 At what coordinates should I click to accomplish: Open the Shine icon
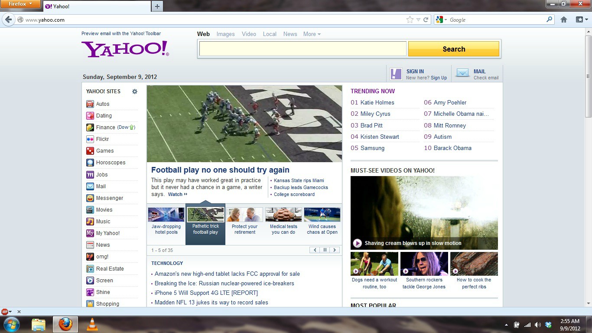coord(90,292)
